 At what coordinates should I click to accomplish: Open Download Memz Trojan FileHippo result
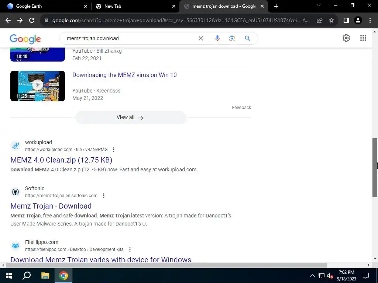click(x=101, y=259)
